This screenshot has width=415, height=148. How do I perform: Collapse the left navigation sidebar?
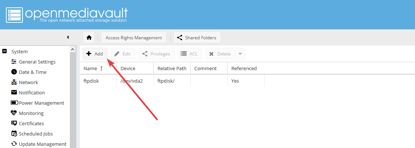point(68,37)
